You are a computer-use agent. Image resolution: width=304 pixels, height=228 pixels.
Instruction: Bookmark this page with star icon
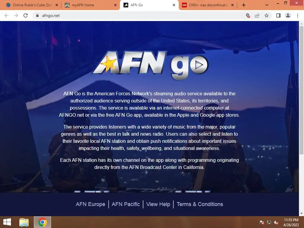pos(267,15)
